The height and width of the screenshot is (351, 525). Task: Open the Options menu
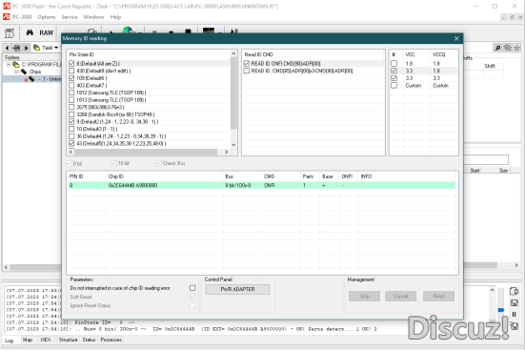click(x=47, y=17)
